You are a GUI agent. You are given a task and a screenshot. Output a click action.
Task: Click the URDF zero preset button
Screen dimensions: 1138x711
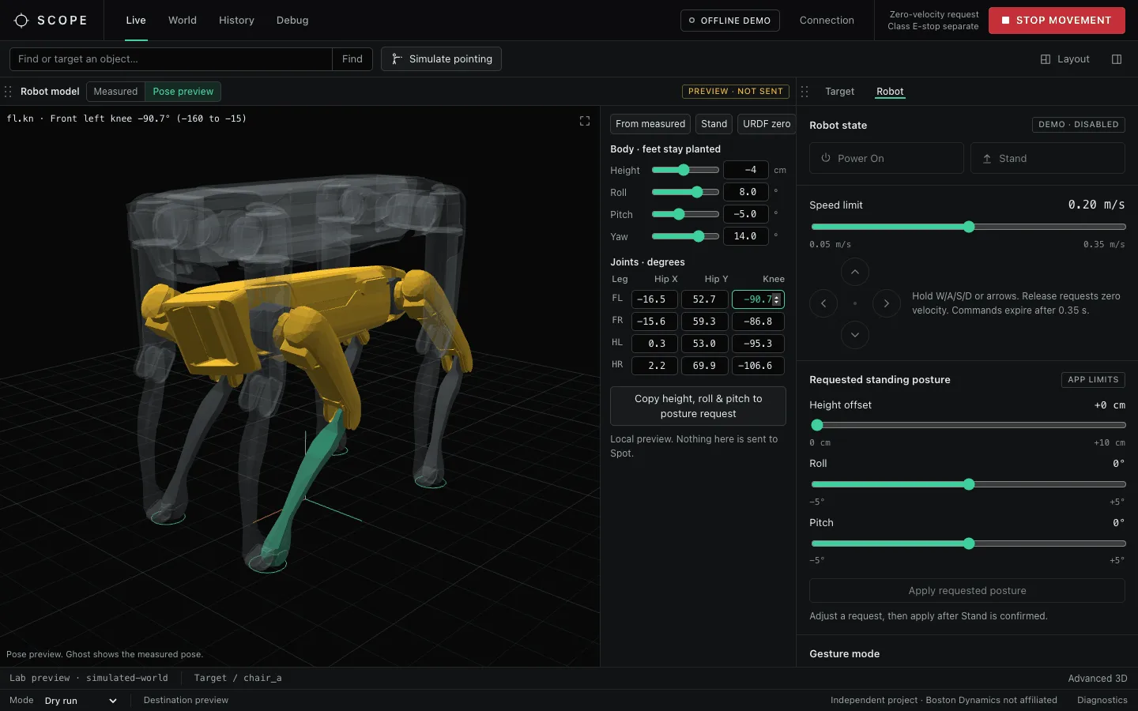pyautogui.click(x=767, y=124)
